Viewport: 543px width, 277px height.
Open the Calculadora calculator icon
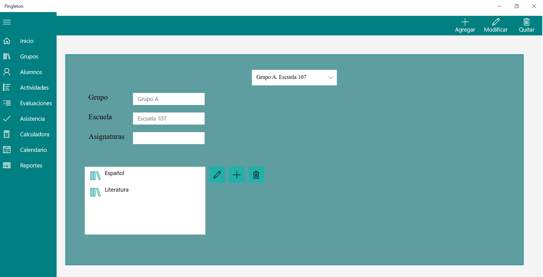click(x=7, y=134)
